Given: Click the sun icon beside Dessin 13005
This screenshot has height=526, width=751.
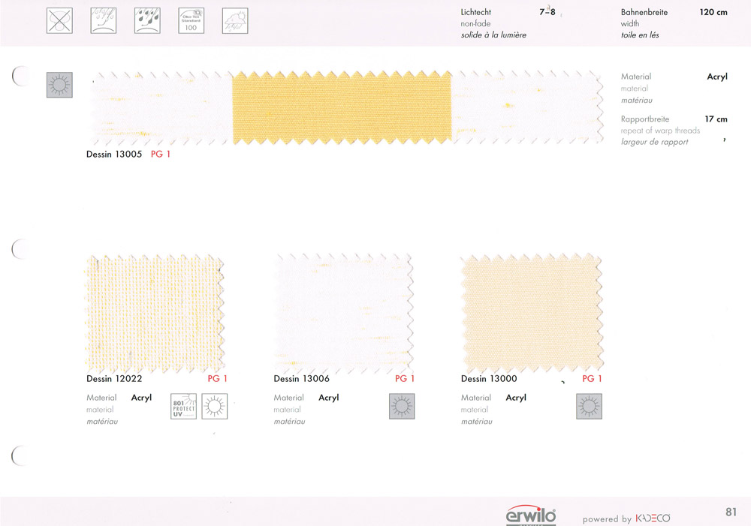Looking at the screenshot, I should (59, 85).
